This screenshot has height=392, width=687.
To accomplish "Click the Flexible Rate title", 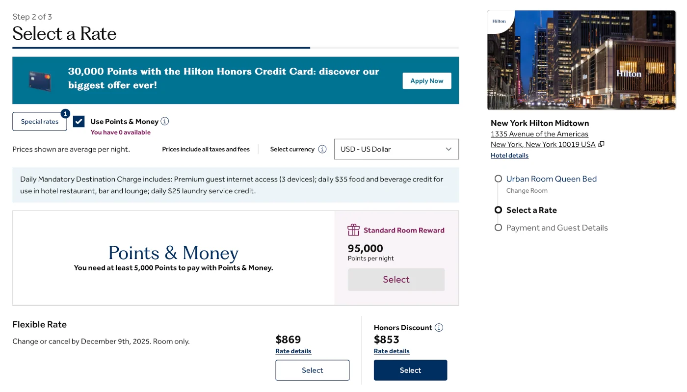I will point(39,324).
